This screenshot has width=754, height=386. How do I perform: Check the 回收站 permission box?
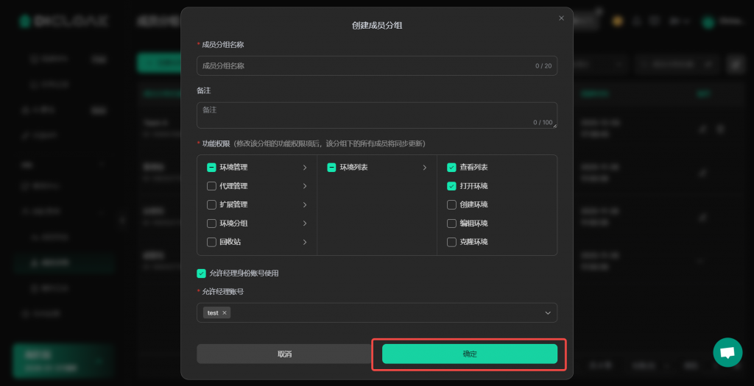click(x=211, y=242)
